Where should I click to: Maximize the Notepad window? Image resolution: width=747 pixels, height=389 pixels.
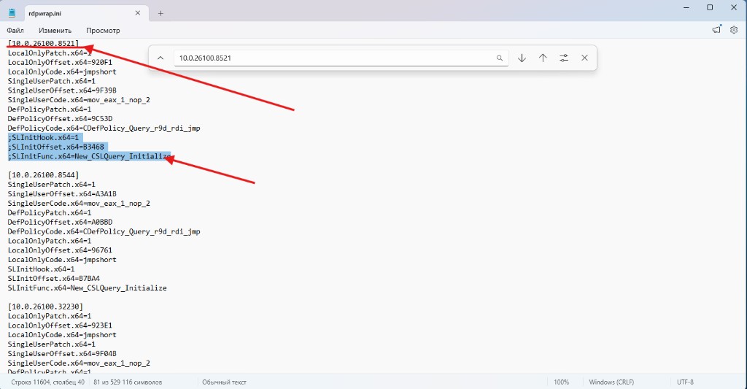pyautogui.click(x=710, y=7)
